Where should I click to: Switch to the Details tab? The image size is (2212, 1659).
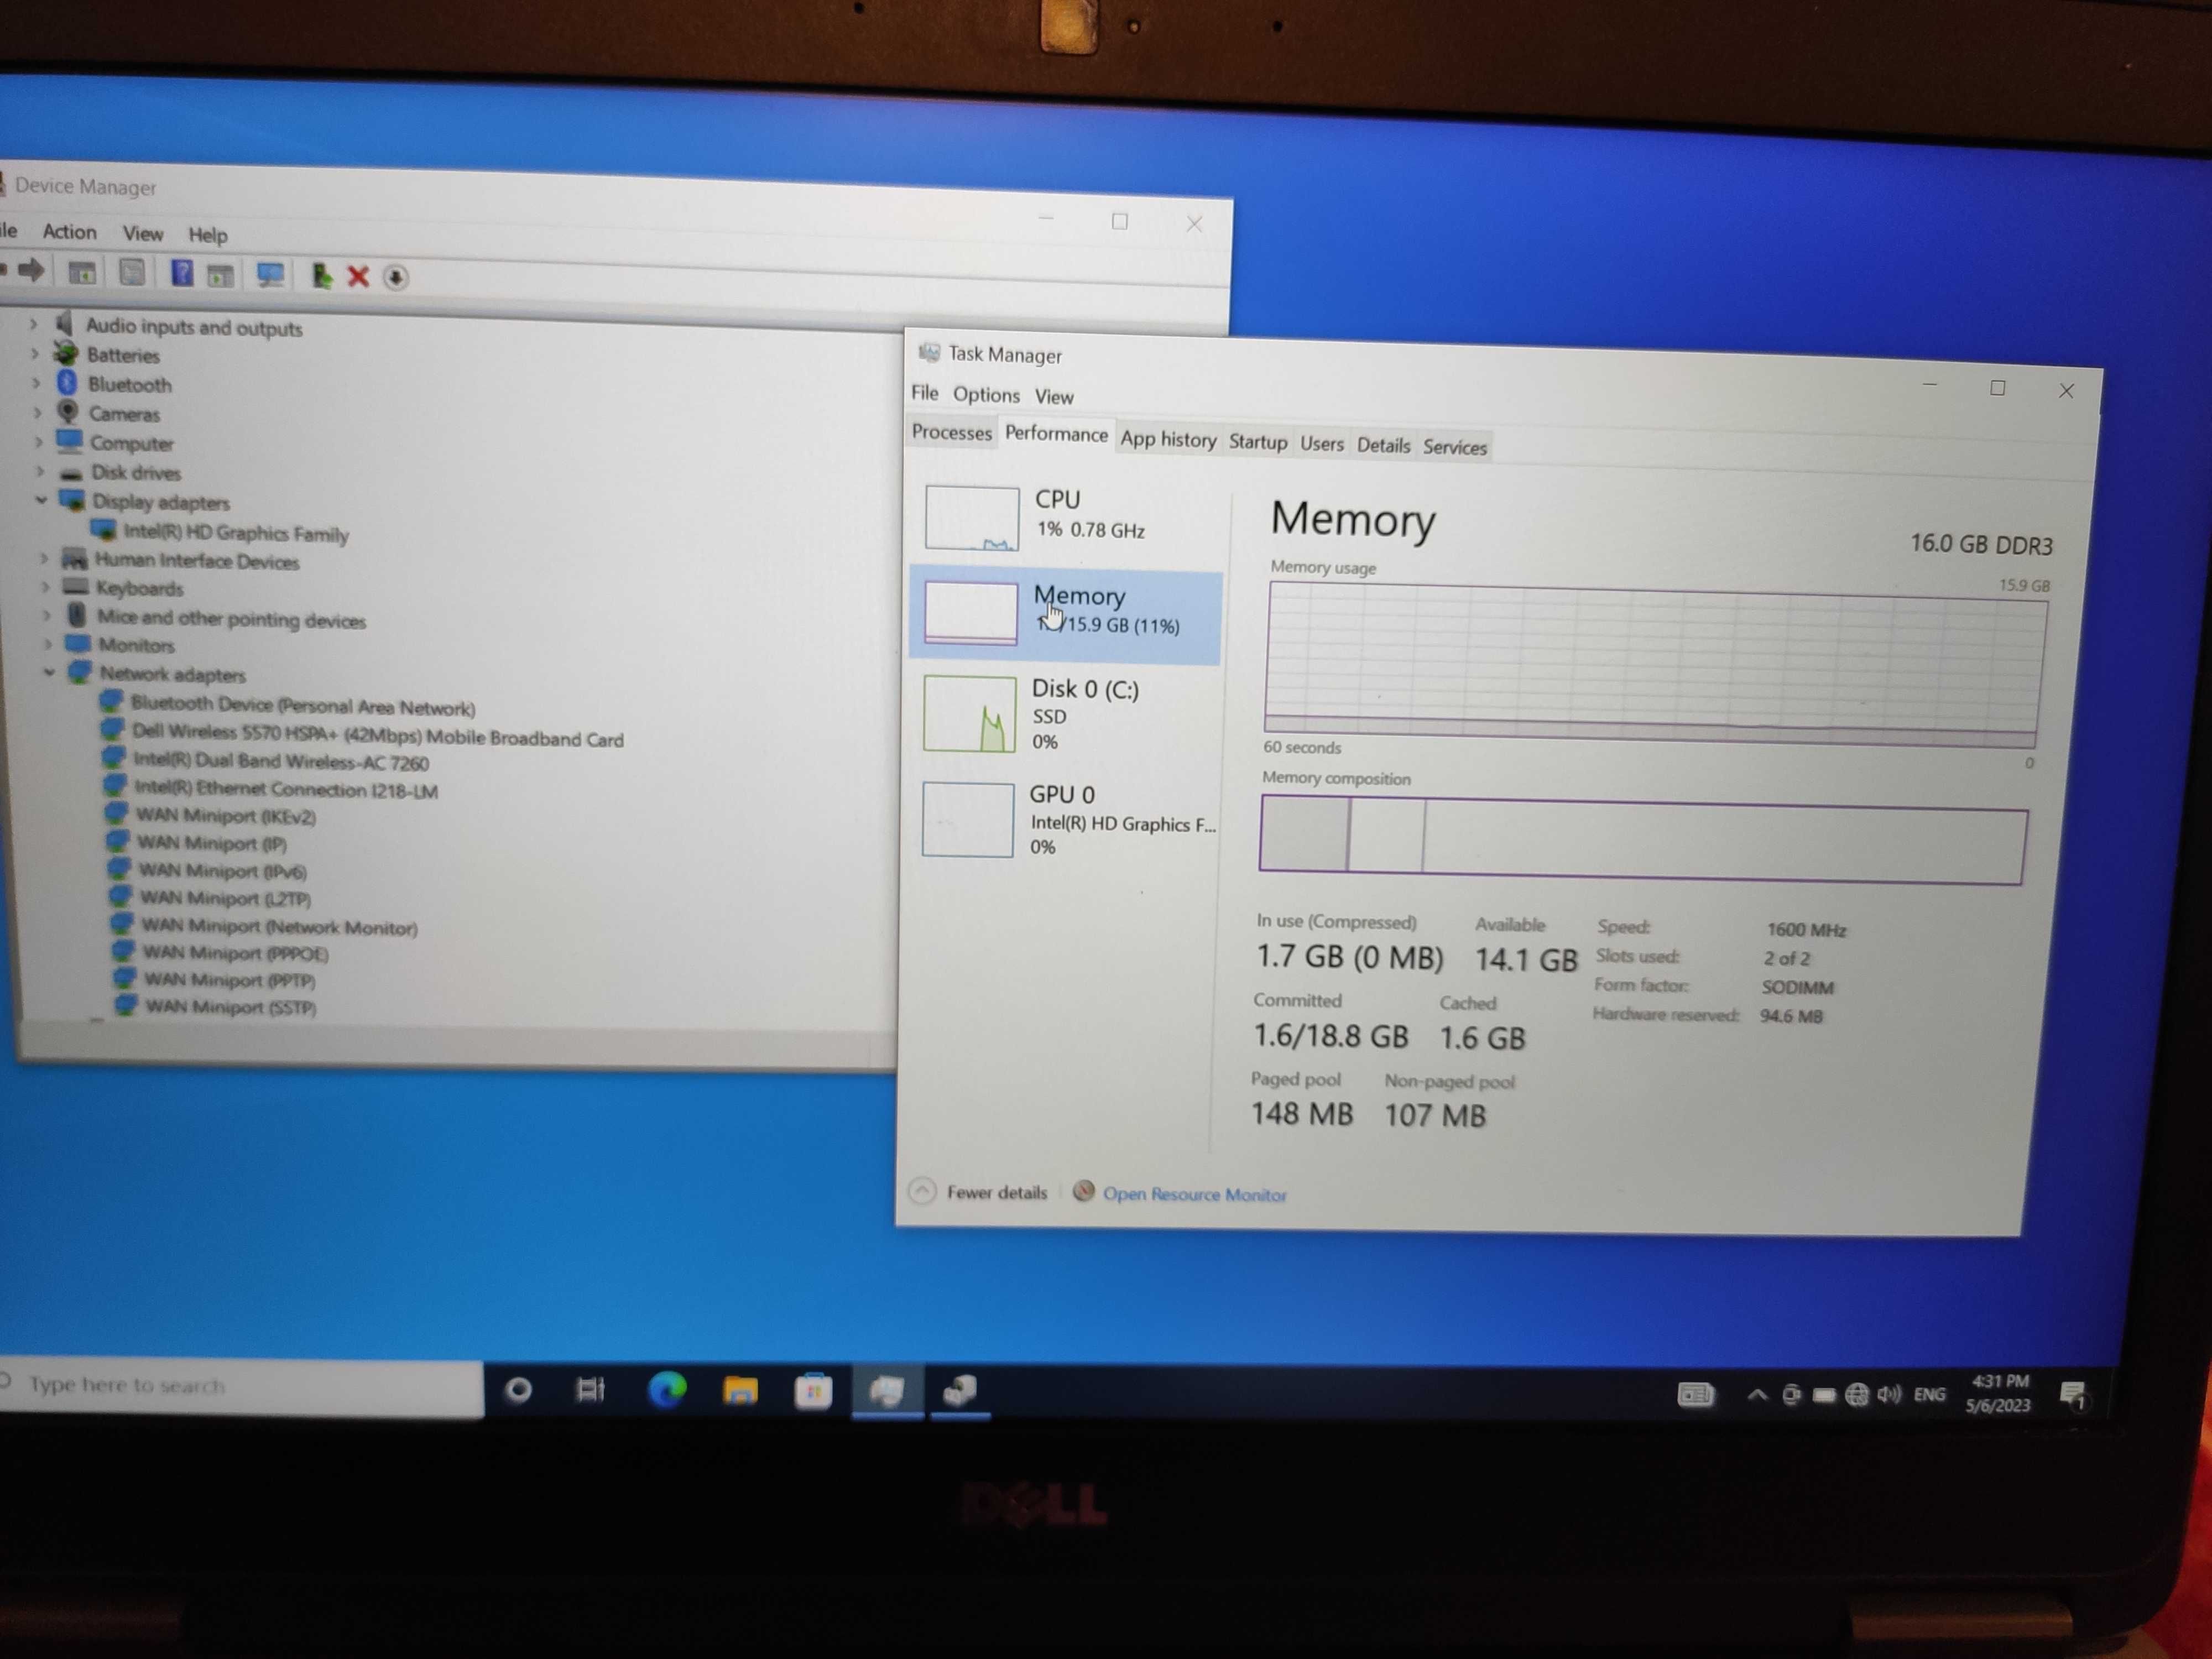pyautogui.click(x=1383, y=446)
